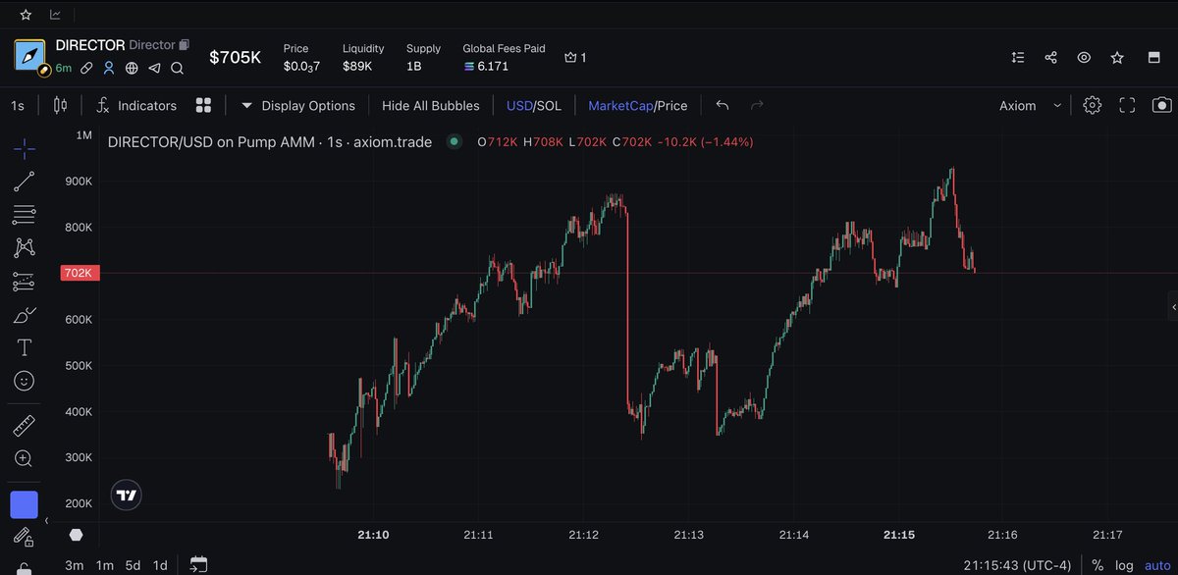Open the token website globe icon
1178x575 pixels.
click(x=132, y=69)
